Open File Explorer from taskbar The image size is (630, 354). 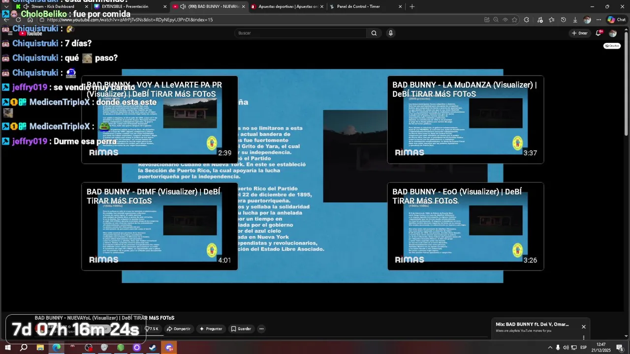click(x=40, y=348)
